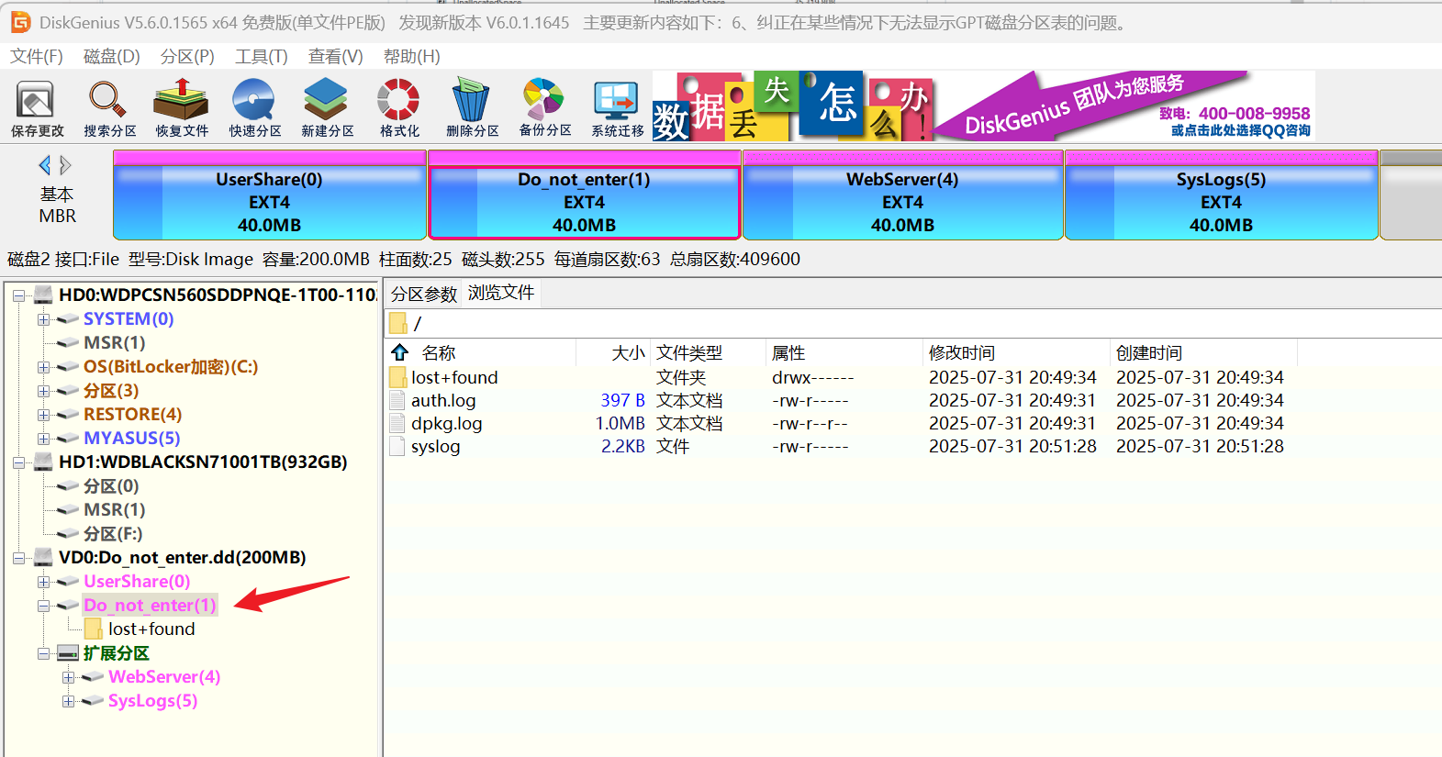
Task: Expand the UserShare(0) tree node
Action: (43, 582)
